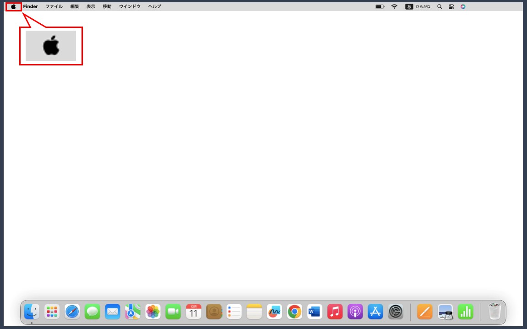Viewport: 527px width, 329px height.
Task: Open Safari from the Dock
Action: click(x=72, y=312)
